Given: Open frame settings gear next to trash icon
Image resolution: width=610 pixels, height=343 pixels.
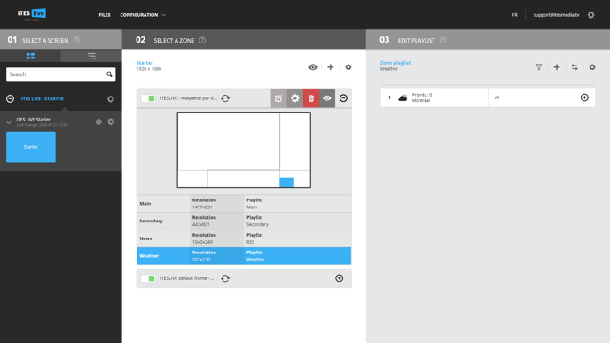Looking at the screenshot, I should [x=295, y=98].
